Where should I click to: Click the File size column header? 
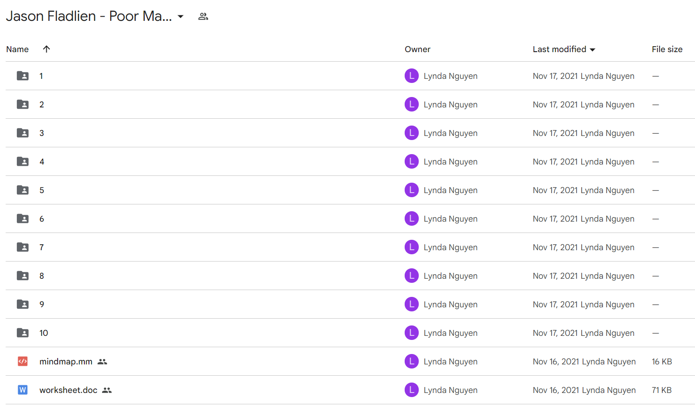coord(667,49)
